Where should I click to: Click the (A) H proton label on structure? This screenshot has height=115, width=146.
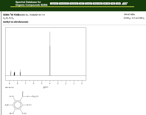(x=11, y=96)
